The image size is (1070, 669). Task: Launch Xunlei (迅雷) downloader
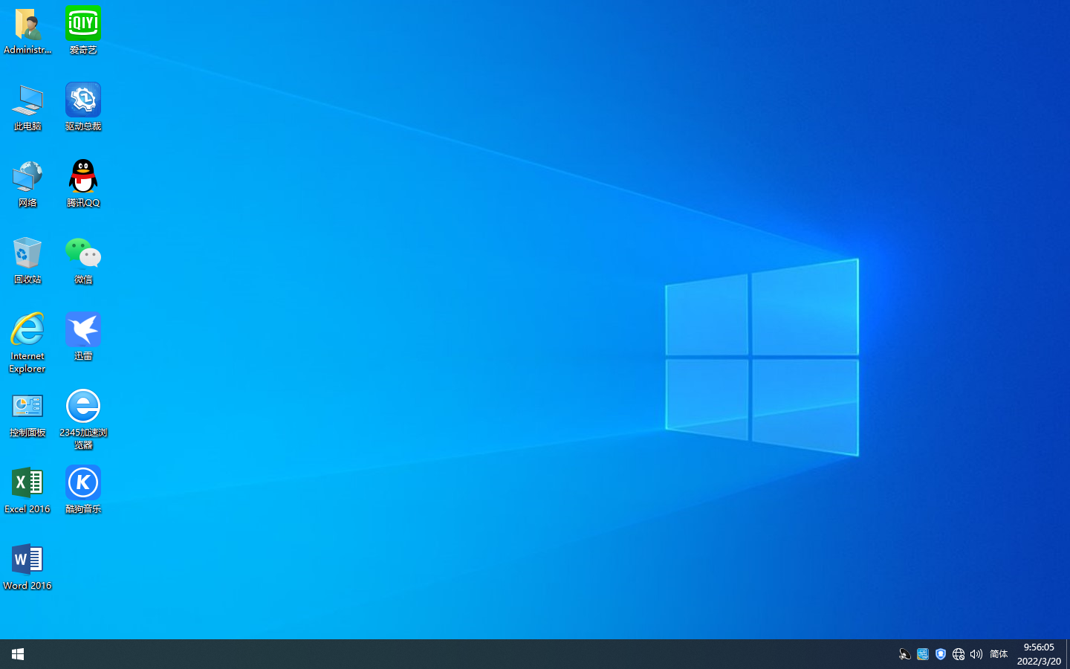(x=83, y=337)
